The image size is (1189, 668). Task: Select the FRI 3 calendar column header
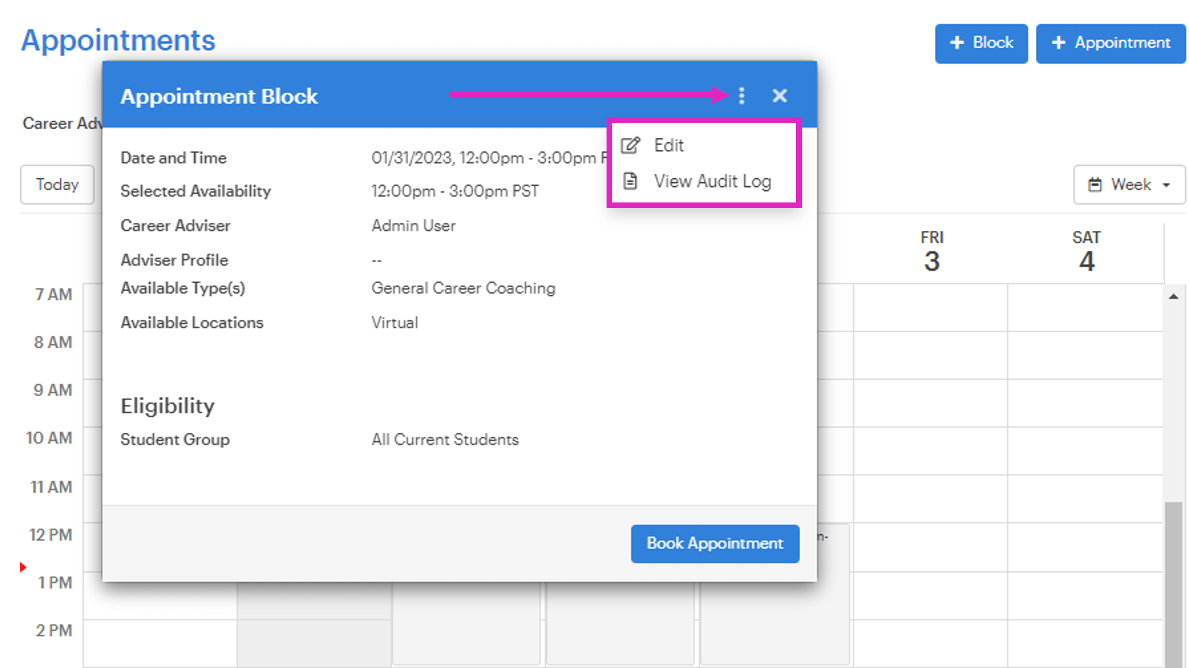(932, 249)
